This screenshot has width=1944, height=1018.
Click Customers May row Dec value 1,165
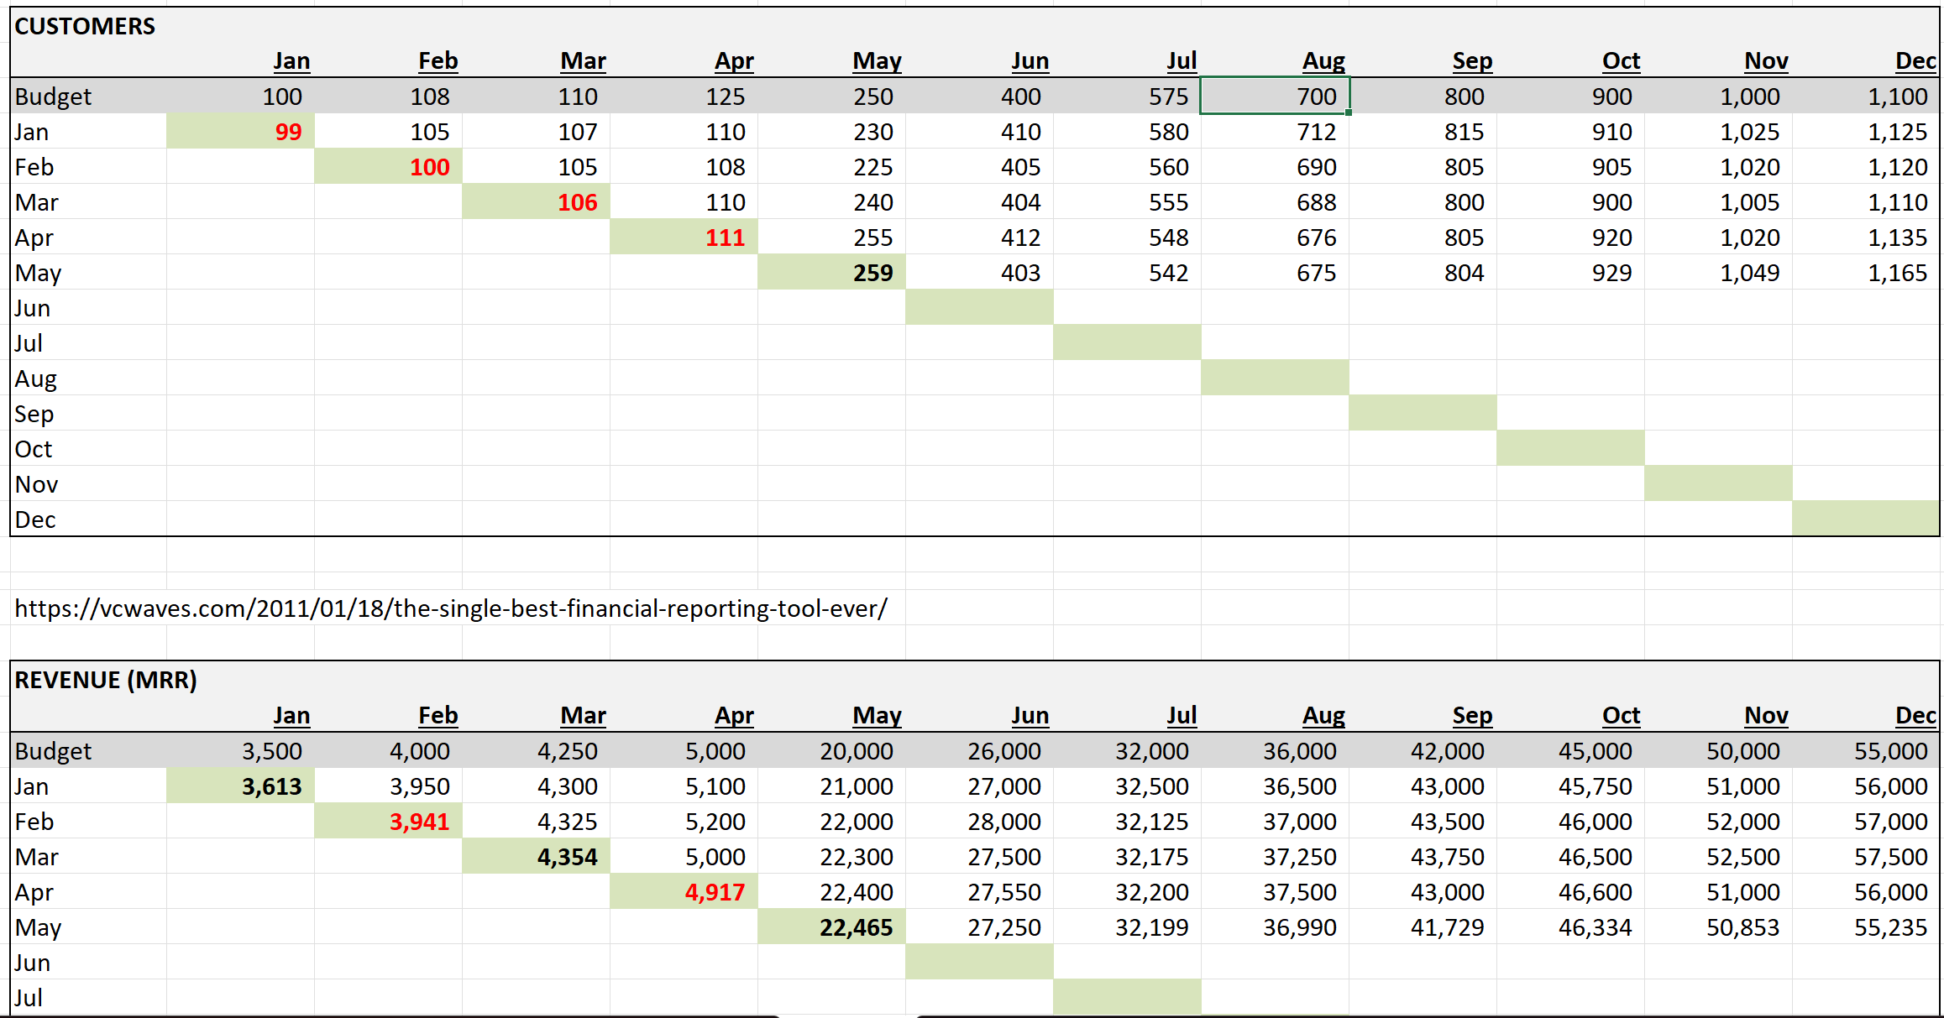(1897, 273)
